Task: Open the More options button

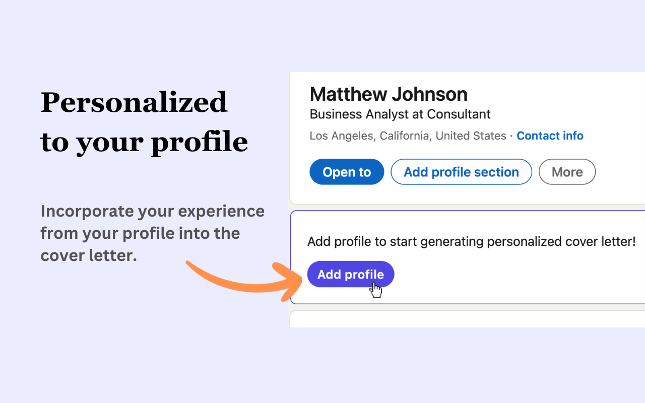Action: coord(567,172)
